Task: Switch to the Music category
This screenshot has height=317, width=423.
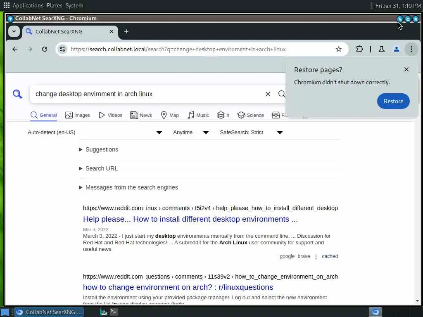Action: 198,115
